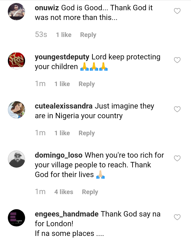Visit the engees_handmade username link

click(67, 214)
